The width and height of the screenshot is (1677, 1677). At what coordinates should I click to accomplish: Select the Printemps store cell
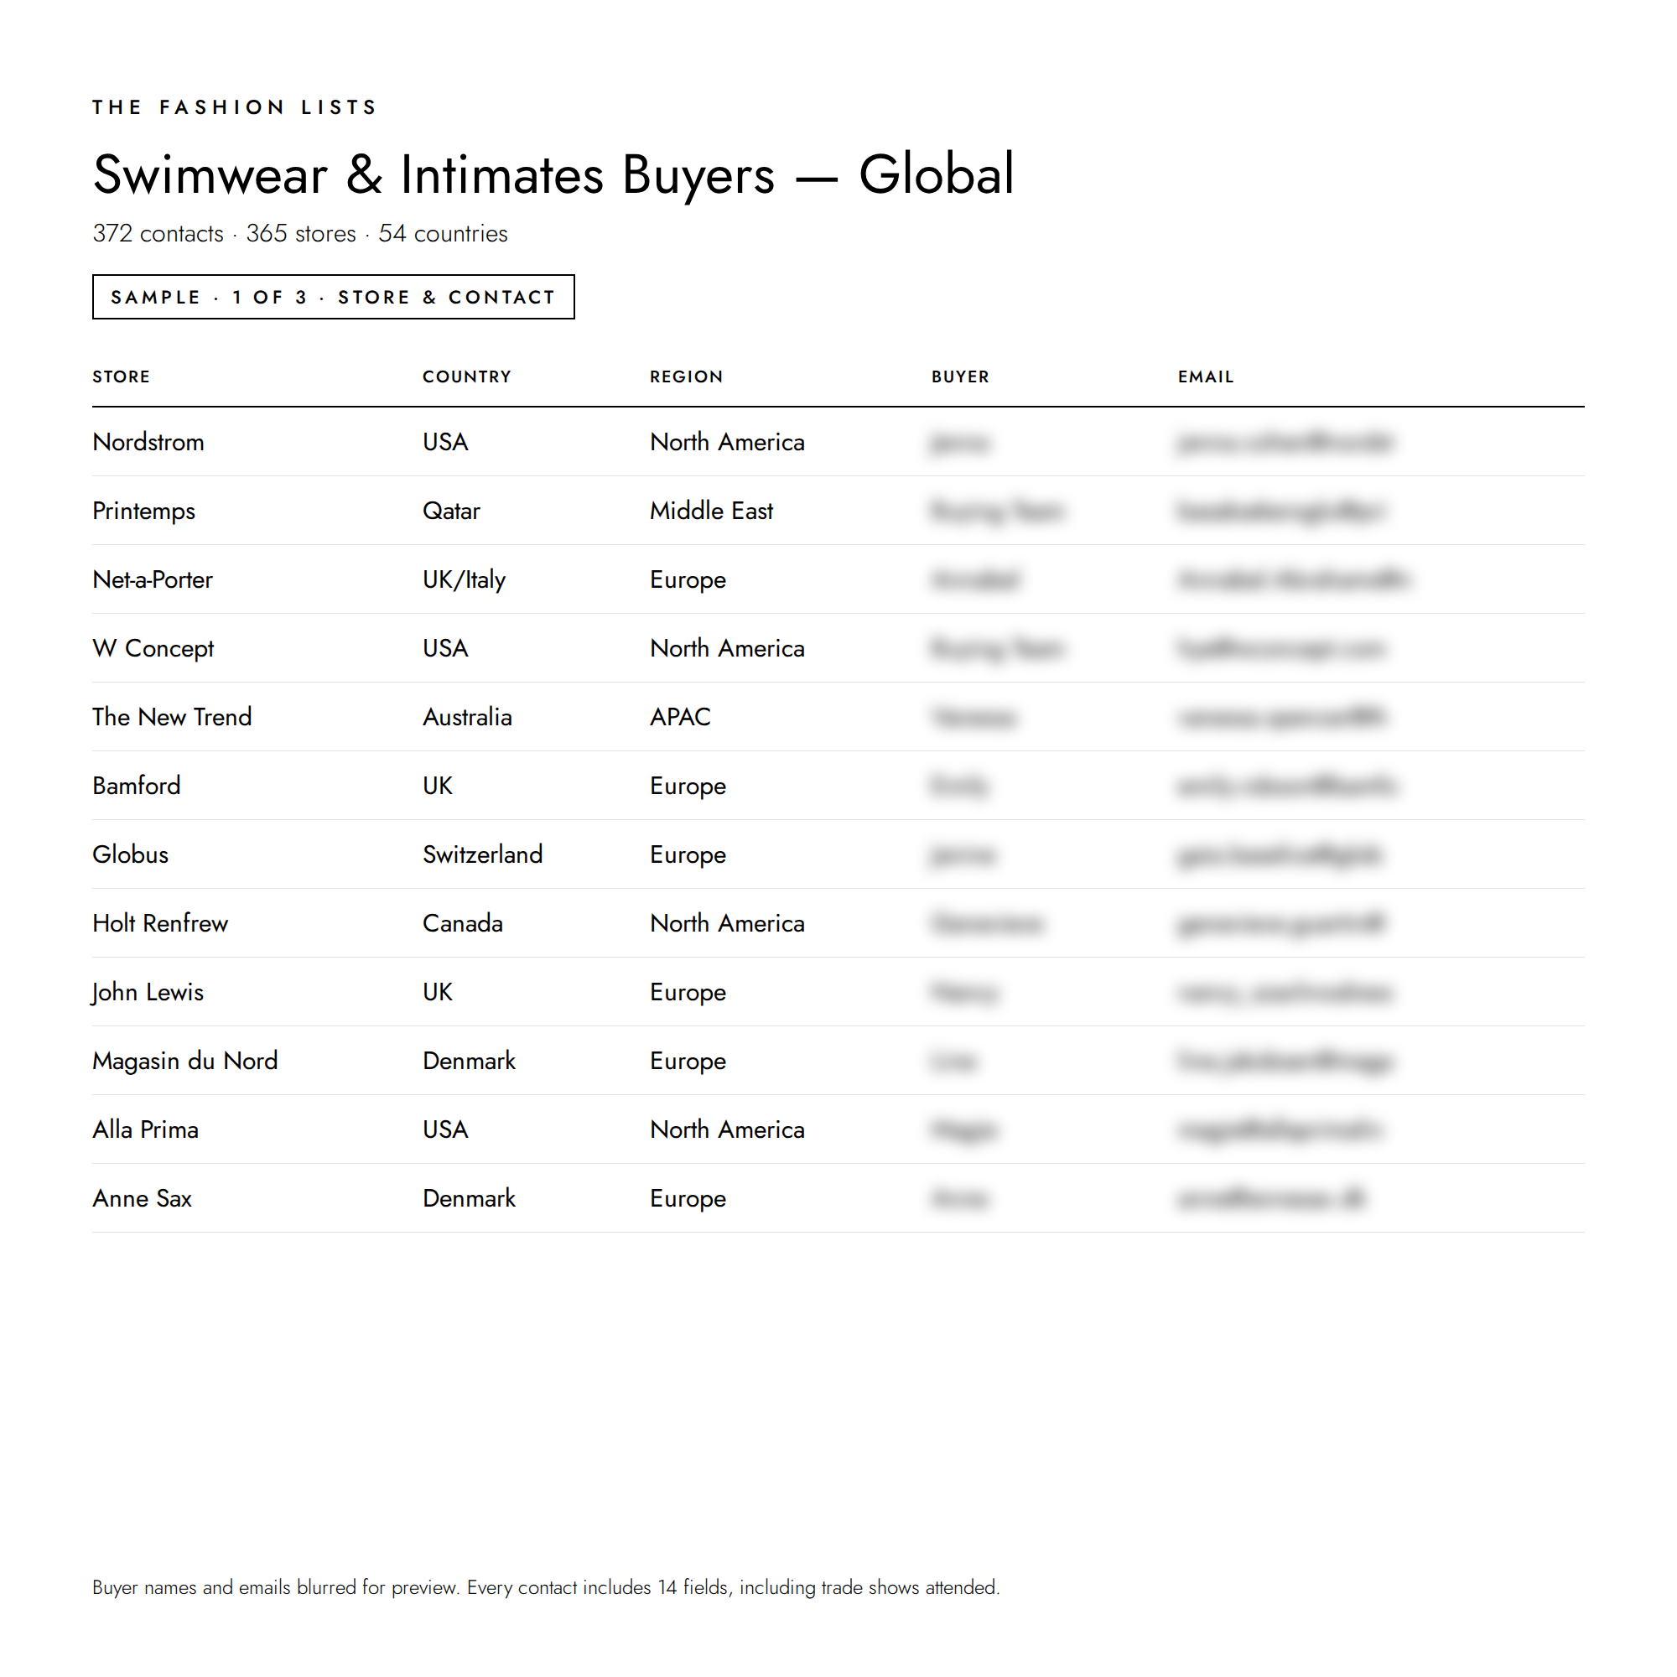pos(144,511)
